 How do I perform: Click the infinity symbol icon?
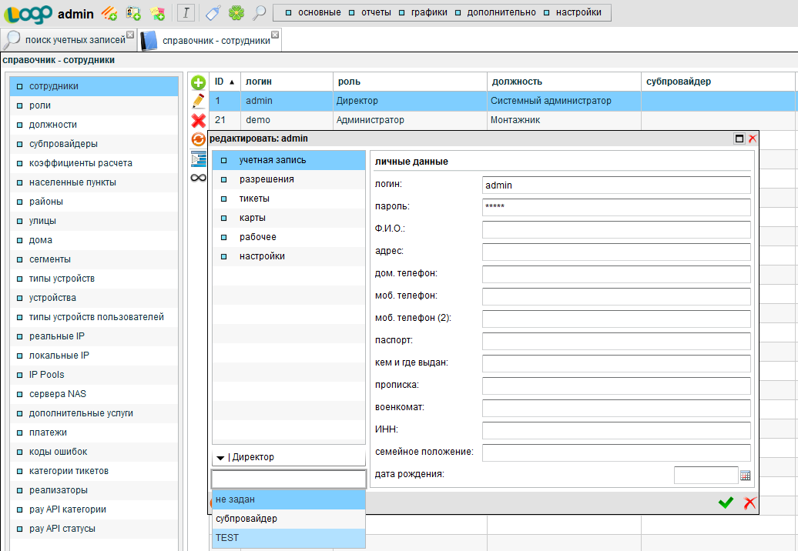(198, 178)
